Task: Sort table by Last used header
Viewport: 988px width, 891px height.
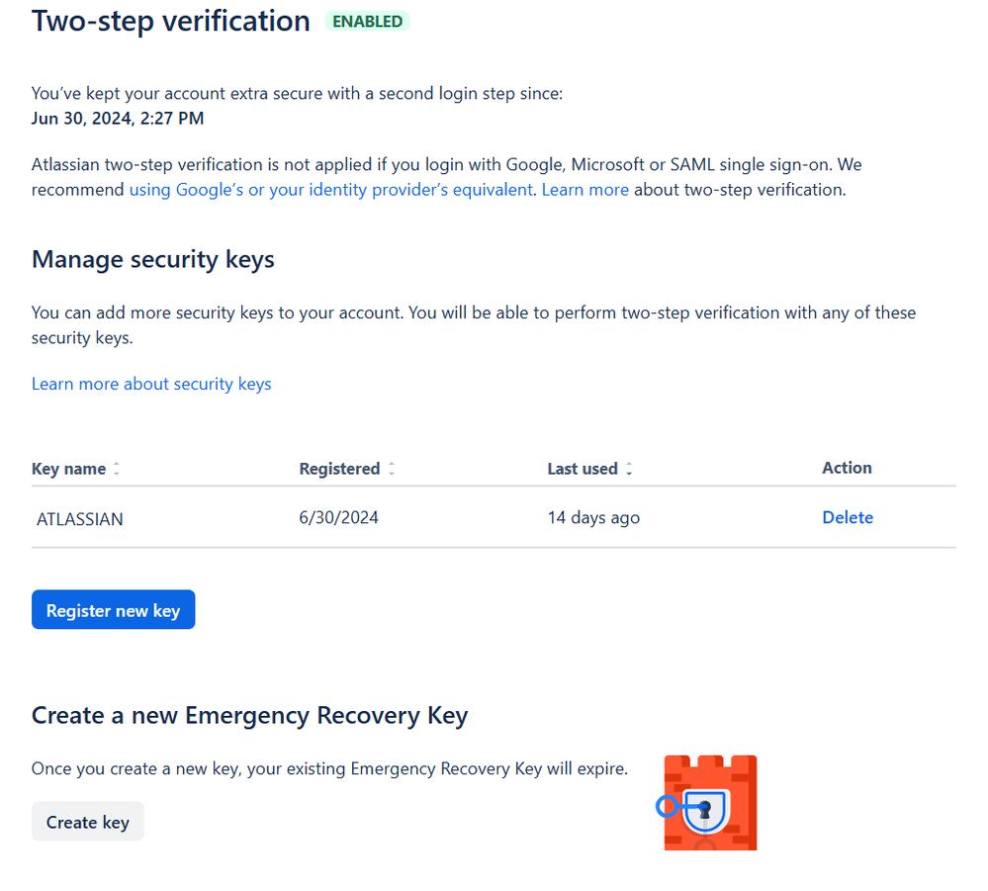Action: [582, 469]
